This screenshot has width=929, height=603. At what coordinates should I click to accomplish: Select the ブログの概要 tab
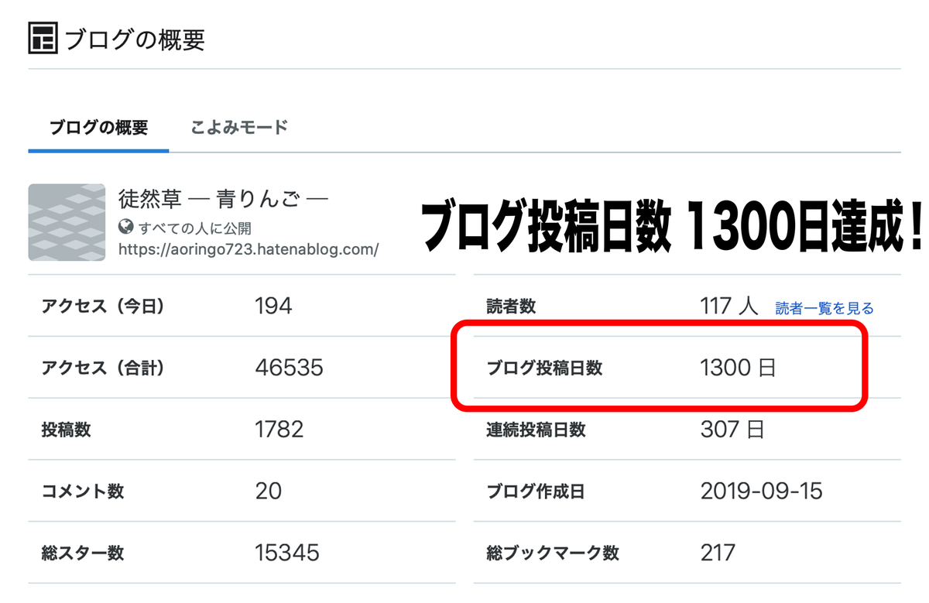click(98, 127)
